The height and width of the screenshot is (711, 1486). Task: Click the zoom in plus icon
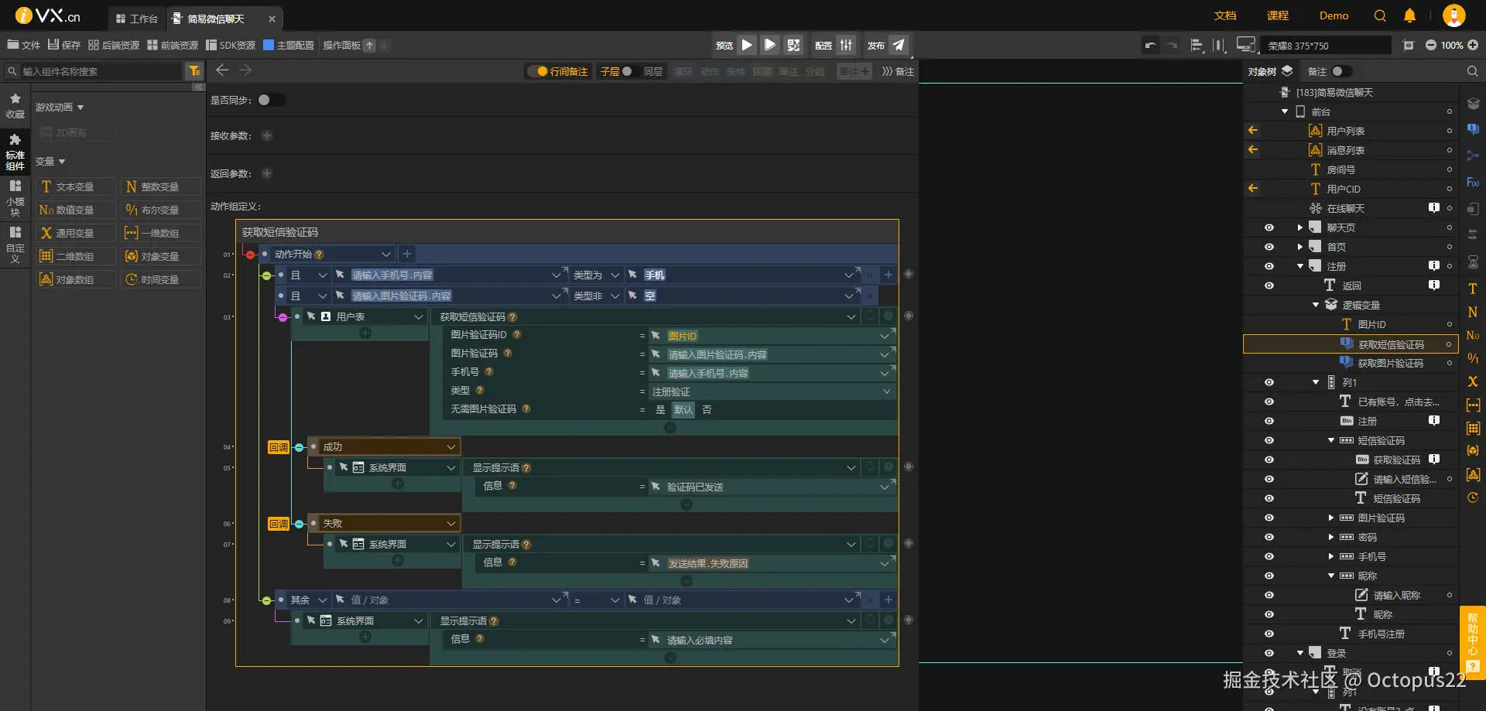(x=1473, y=46)
